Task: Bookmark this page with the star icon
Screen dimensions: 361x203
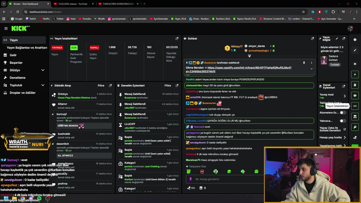Action: (x=303, y=12)
